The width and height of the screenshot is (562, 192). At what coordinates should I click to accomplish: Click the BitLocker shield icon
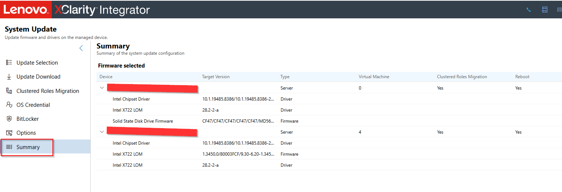[x=9, y=119]
